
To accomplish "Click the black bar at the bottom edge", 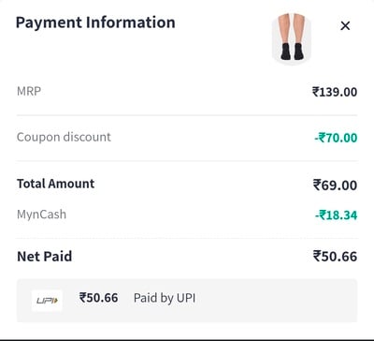I will coord(187,339).
